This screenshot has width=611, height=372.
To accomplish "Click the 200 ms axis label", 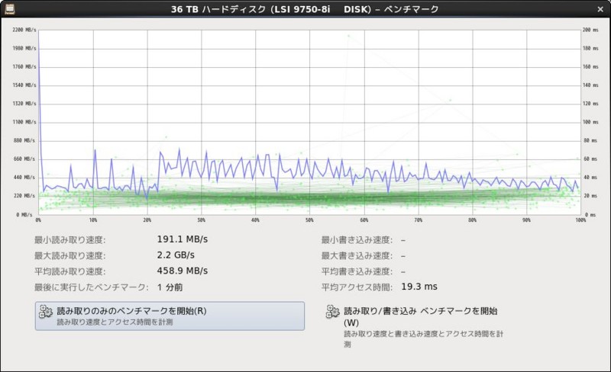I will tap(590, 30).
